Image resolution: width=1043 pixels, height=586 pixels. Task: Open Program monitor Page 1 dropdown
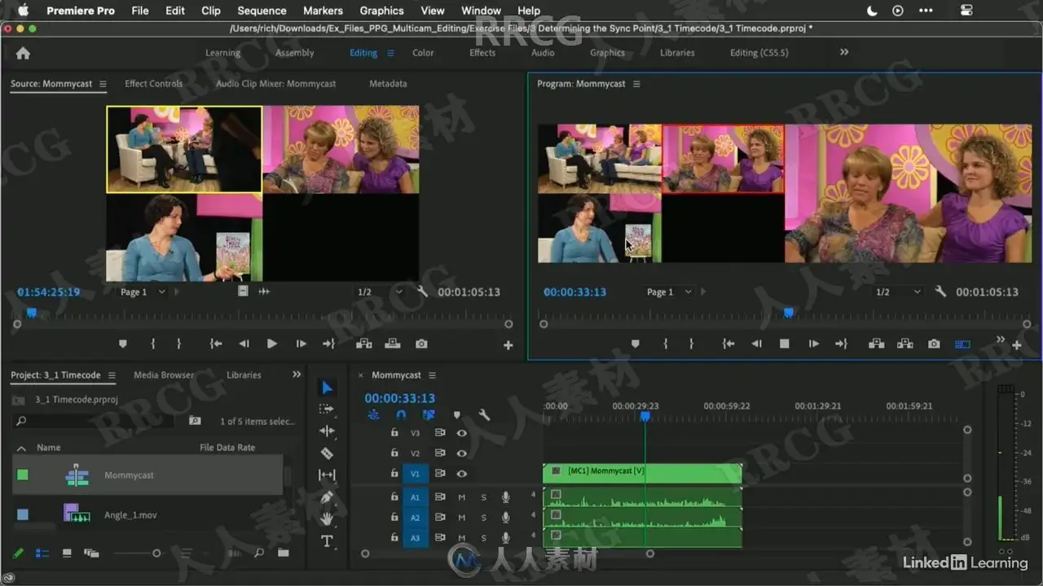click(x=670, y=291)
